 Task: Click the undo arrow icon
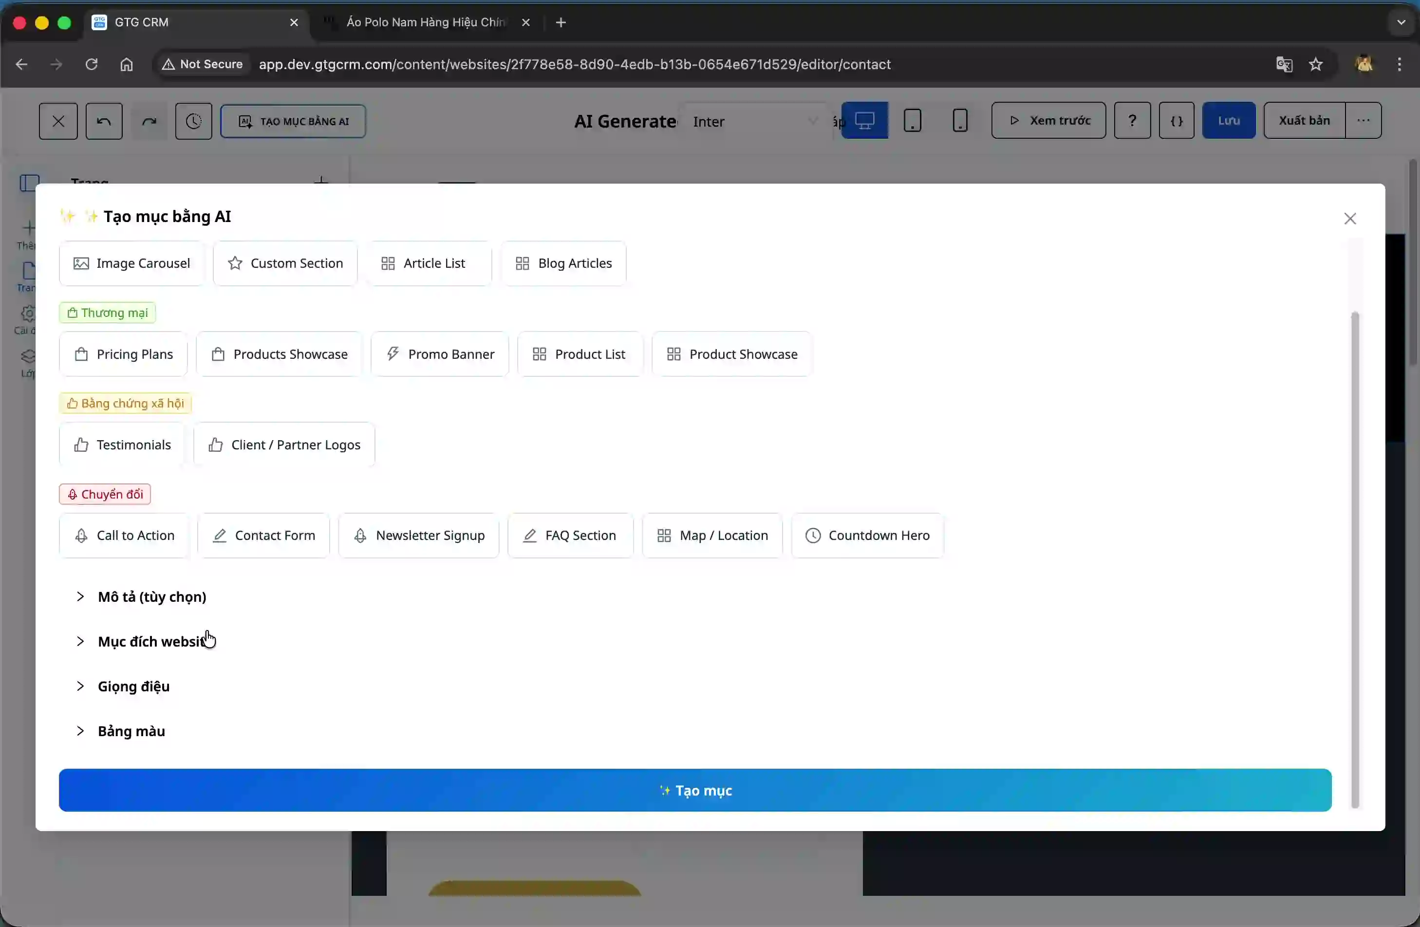pyautogui.click(x=104, y=121)
